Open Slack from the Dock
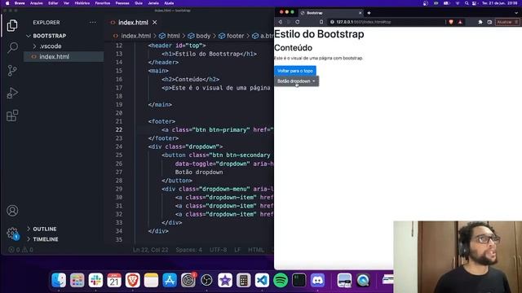The height and width of the screenshot is (293, 522). (x=95, y=280)
